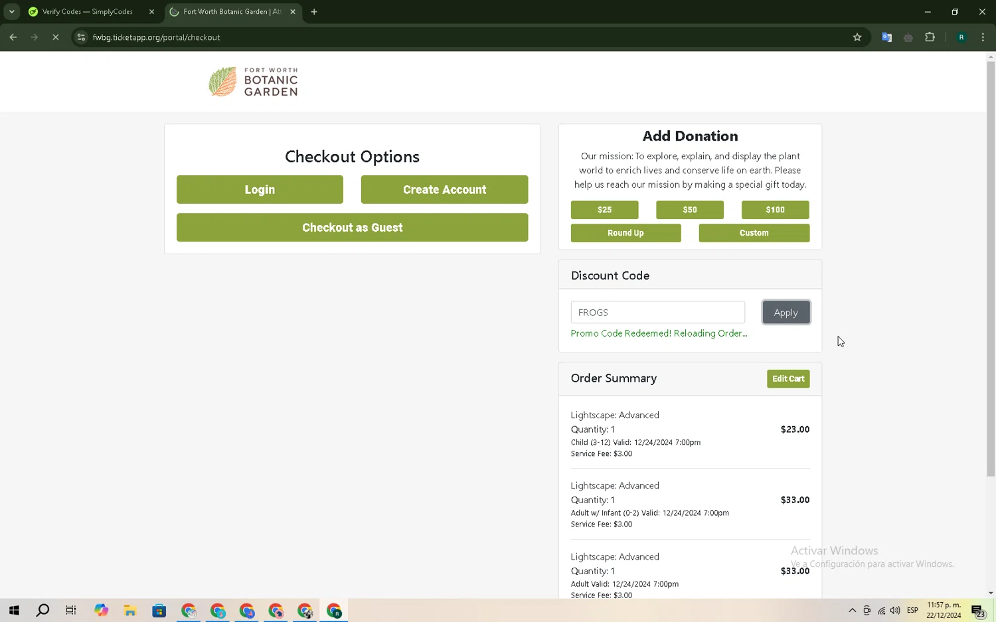Switch to the active Chrome window with R profile
The height and width of the screenshot is (622, 996).
334,610
